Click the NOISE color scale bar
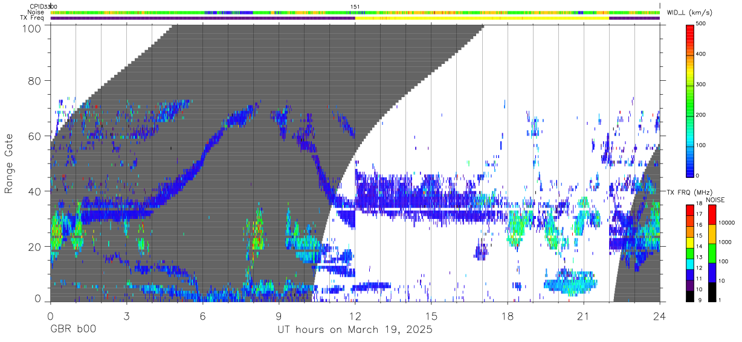This screenshot has width=742, height=342. 712,253
